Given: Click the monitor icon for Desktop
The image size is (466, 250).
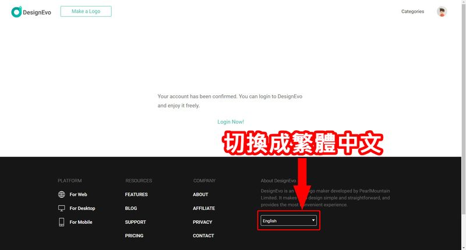Looking at the screenshot, I should click(62, 208).
